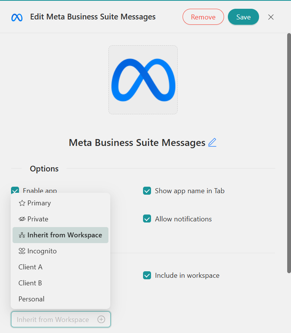Select Client A from the session list
The width and height of the screenshot is (291, 333).
(x=30, y=267)
